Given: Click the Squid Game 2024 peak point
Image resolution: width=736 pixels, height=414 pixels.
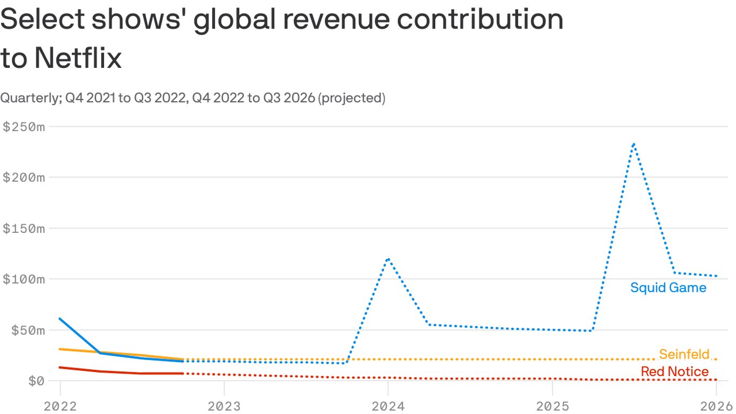Looking at the screenshot, I should pos(388,259).
